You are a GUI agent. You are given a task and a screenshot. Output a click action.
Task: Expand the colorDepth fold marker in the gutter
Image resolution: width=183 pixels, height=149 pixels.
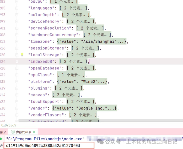point(17,15)
